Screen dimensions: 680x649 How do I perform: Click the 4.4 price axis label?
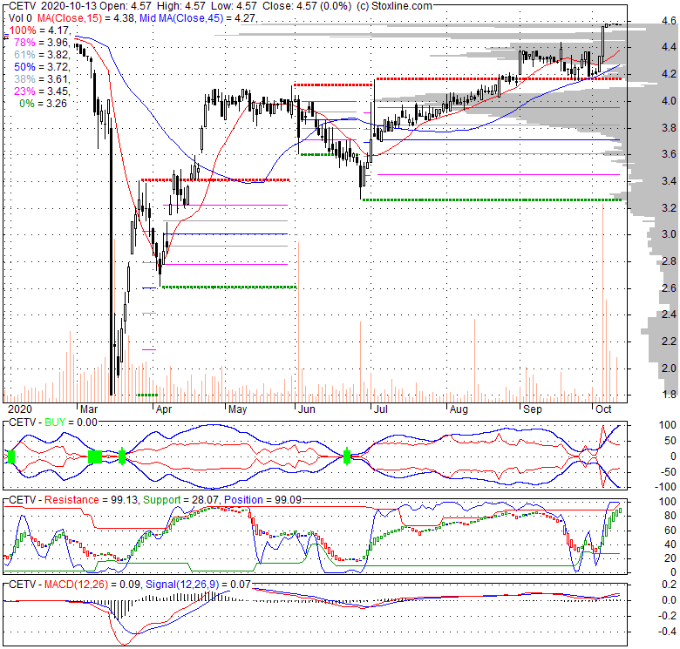click(669, 47)
